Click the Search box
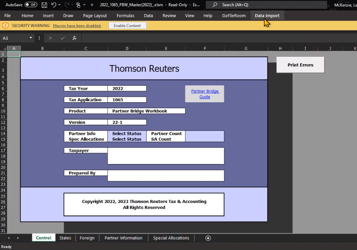The width and height of the screenshot is (357, 250). (266, 5)
